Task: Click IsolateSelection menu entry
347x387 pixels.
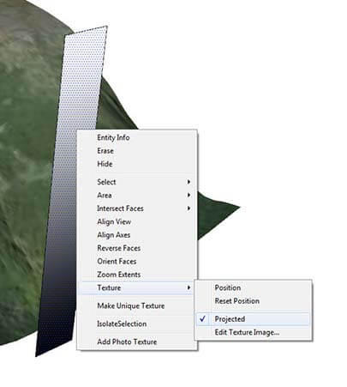Action: [x=122, y=324]
